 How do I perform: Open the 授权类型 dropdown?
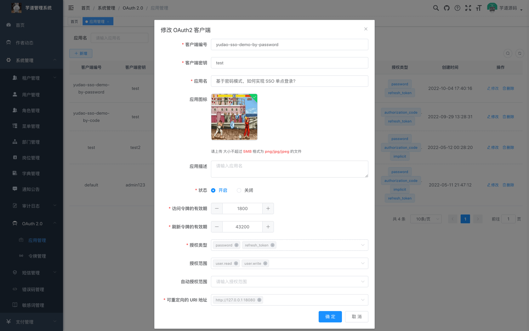pos(363,245)
